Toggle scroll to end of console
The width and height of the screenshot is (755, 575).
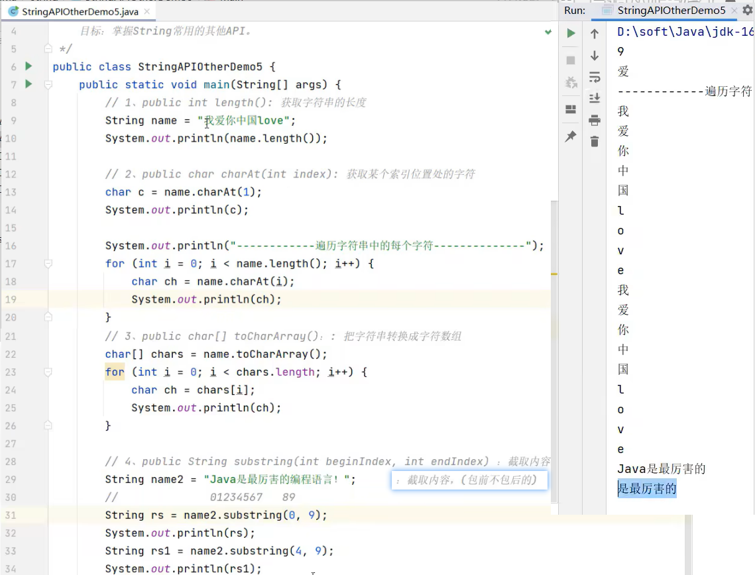(x=595, y=98)
